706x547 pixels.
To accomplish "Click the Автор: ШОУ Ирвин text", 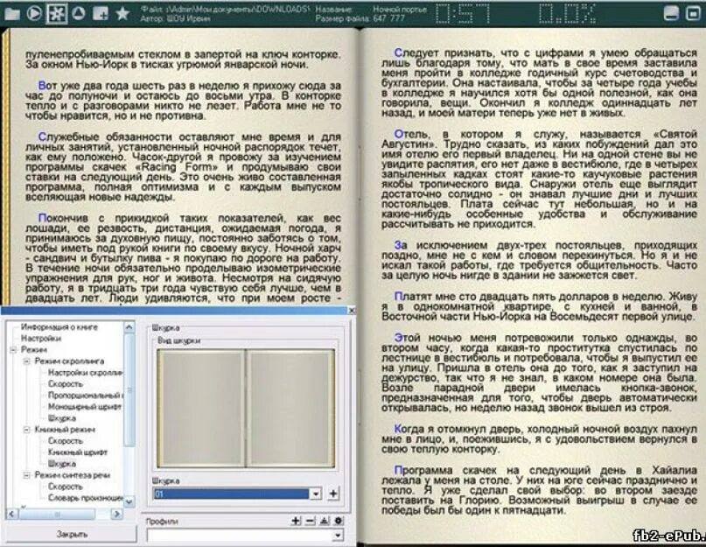I will (x=175, y=19).
